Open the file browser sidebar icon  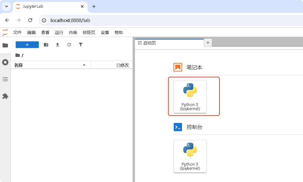(5, 45)
